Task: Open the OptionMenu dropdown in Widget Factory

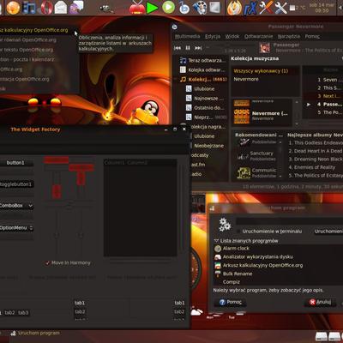Action: point(16,228)
